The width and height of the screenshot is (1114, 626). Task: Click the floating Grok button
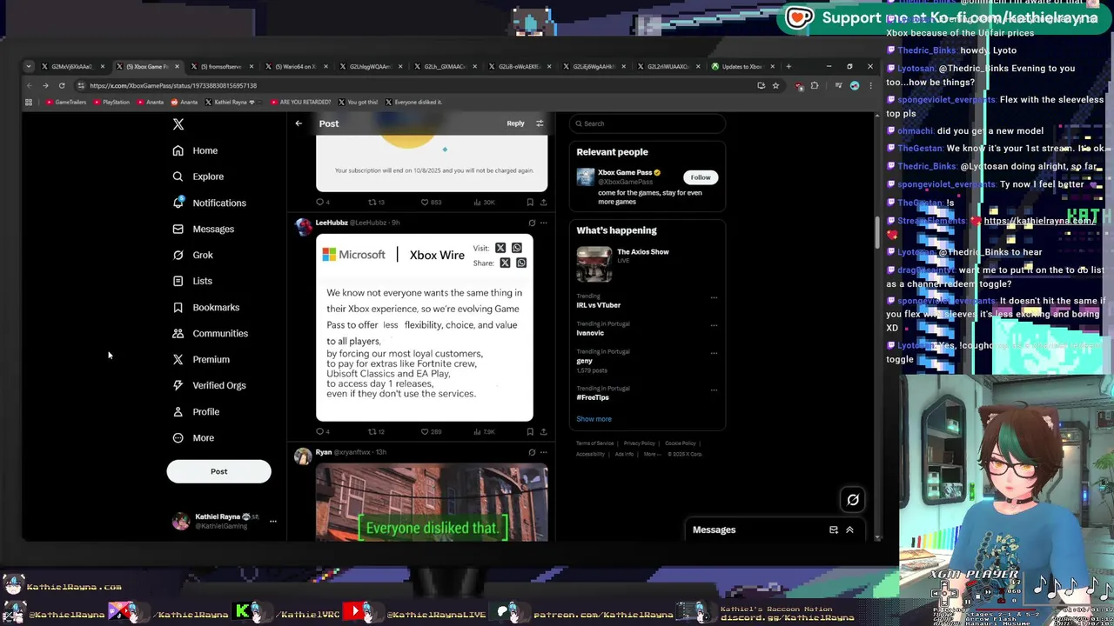(x=853, y=499)
